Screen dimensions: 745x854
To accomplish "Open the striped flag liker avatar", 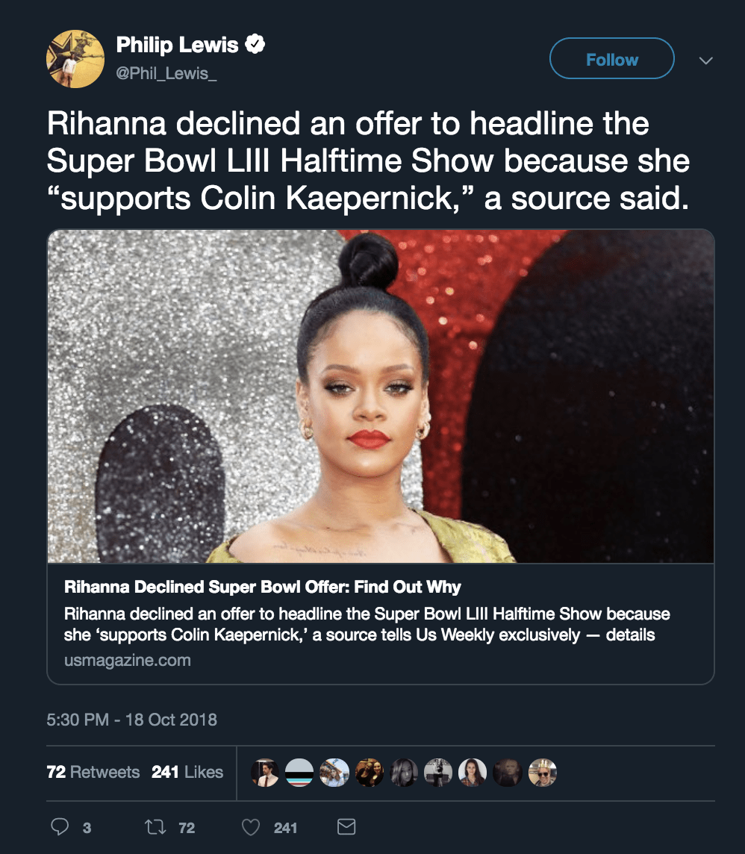I will point(299,772).
